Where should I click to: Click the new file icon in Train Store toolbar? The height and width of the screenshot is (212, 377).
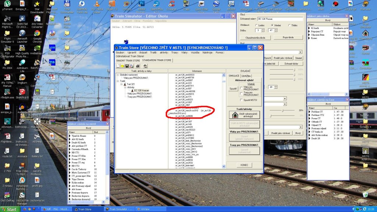click(118, 66)
